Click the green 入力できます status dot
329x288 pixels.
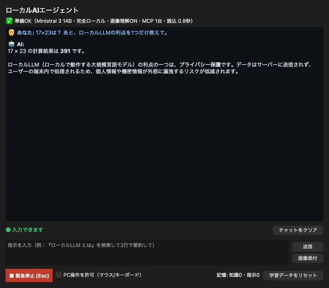coord(8,230)
